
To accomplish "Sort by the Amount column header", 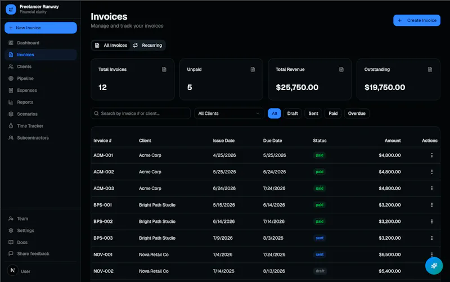I will (x=393, y=141).
